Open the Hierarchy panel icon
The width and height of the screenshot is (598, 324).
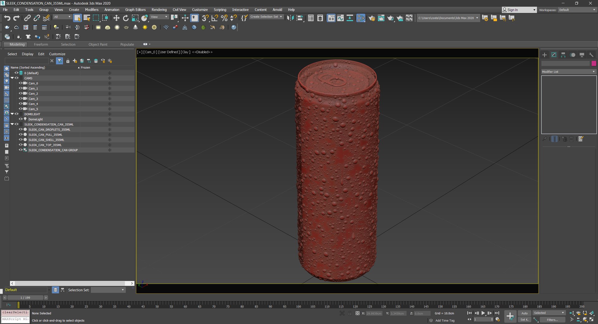coord(563,55)
